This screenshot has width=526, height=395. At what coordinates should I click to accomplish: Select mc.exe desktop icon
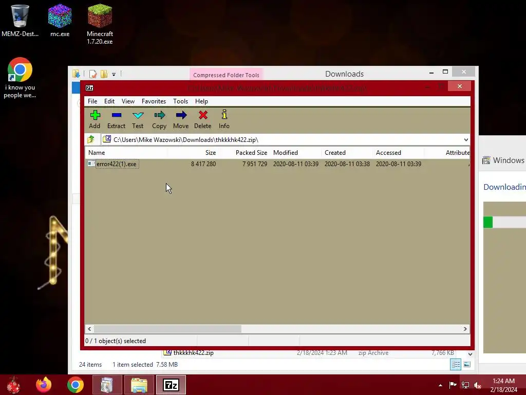point(60,20)
